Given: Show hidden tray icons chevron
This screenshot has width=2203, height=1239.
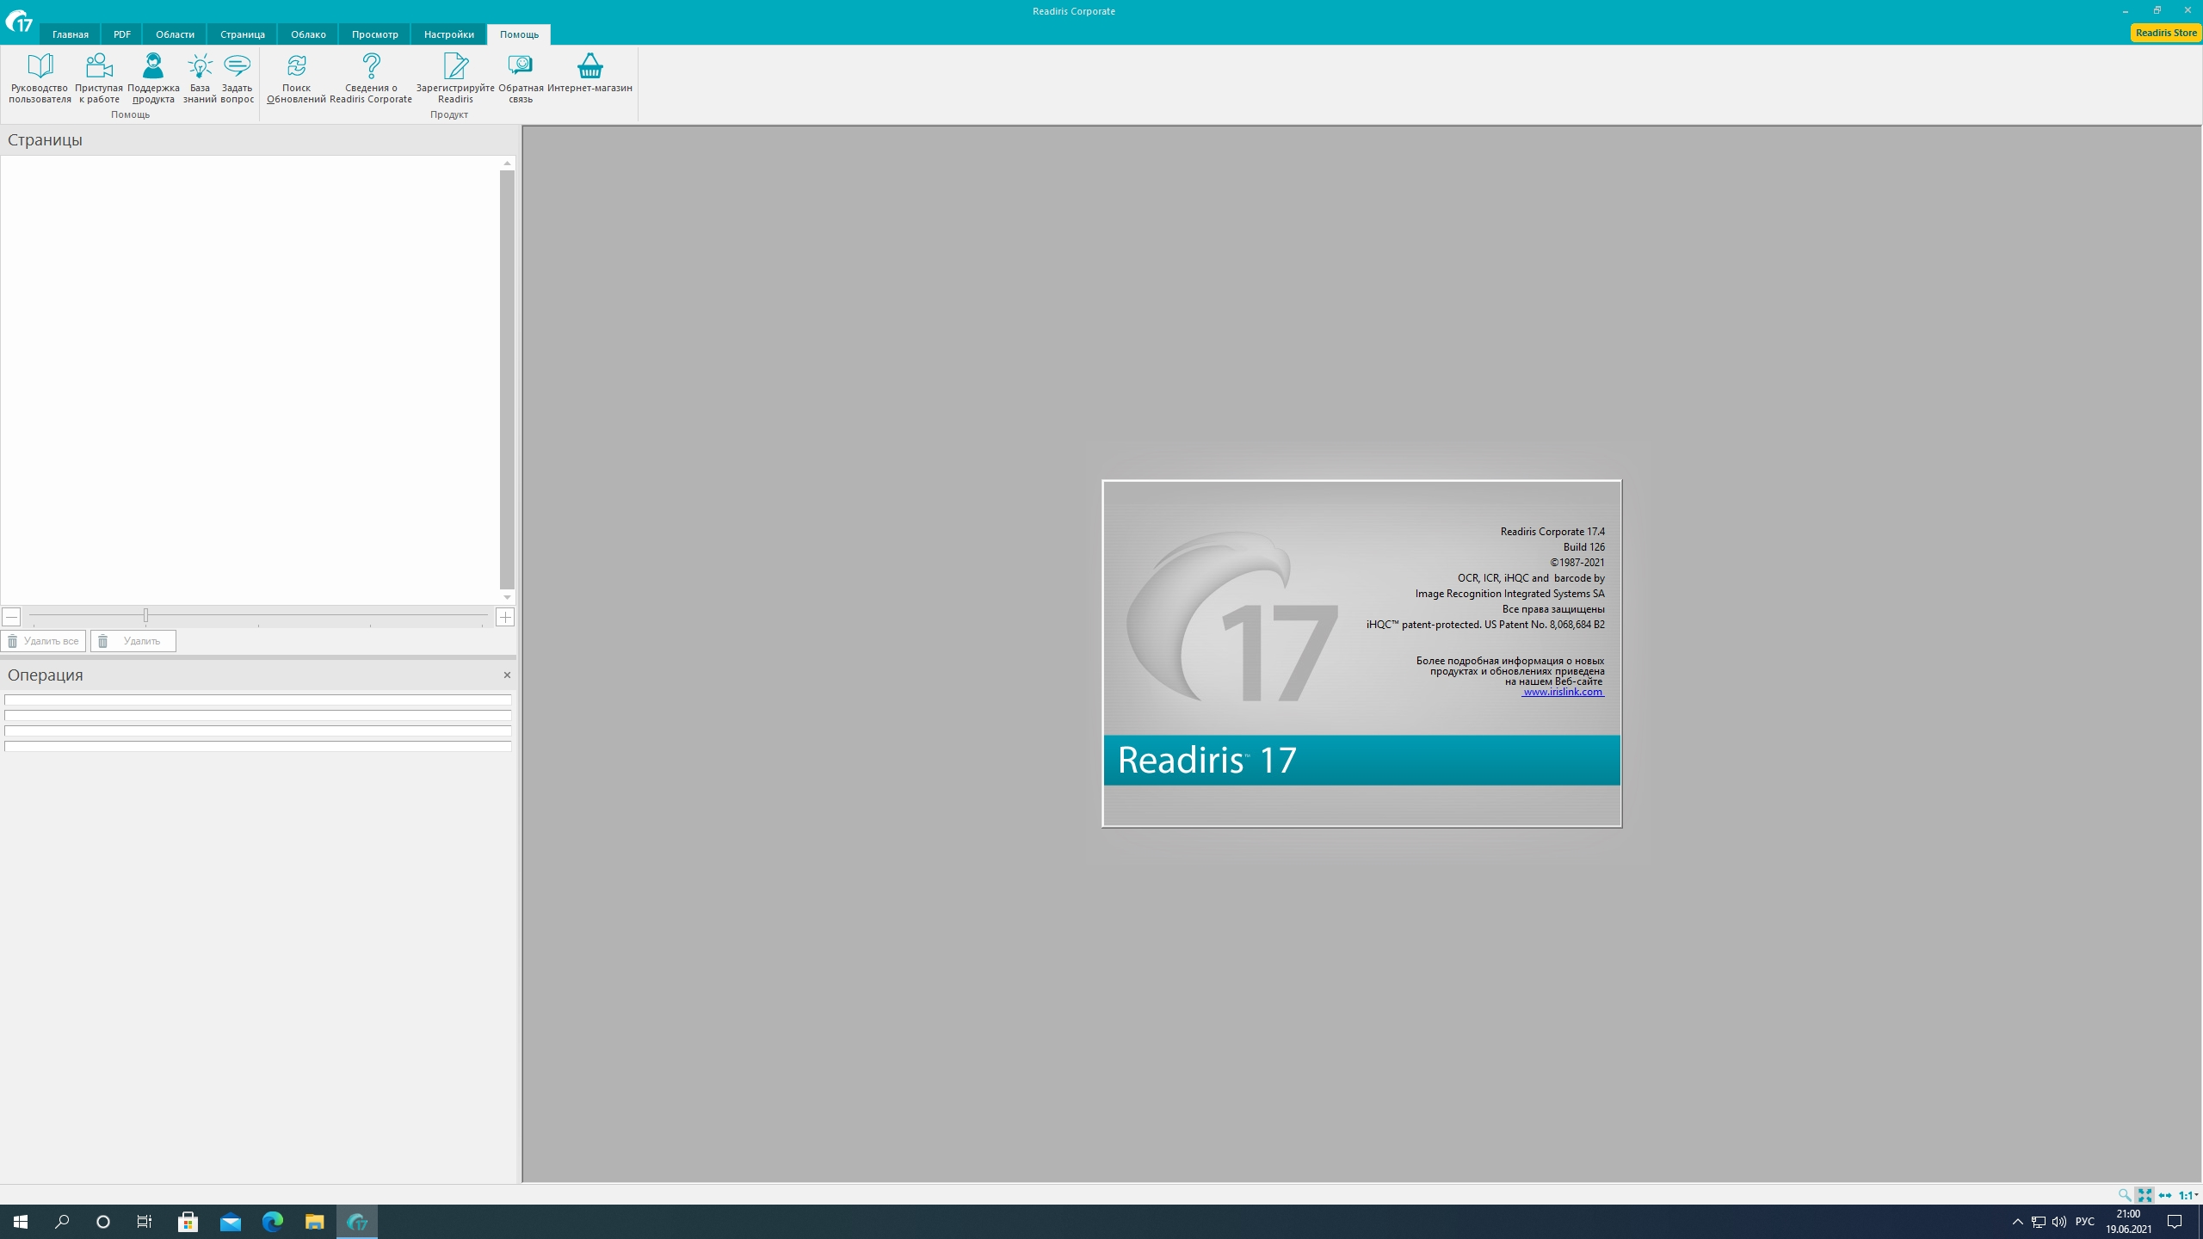Looking at the screenshot, I should tap(2017, 1222).
